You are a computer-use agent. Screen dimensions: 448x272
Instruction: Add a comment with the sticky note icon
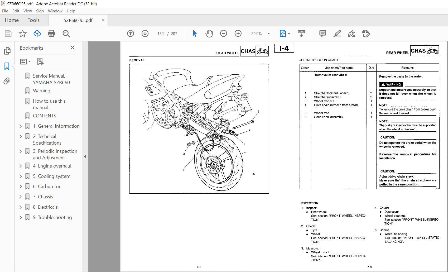322,34
